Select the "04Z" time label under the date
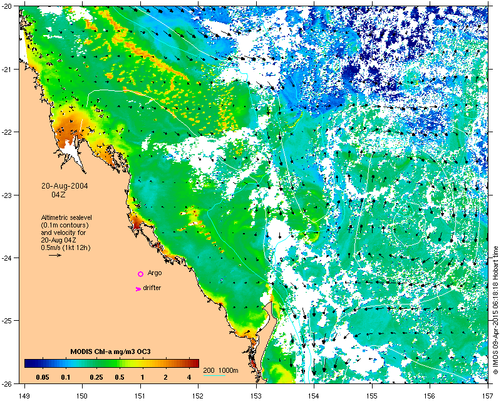Screen dimensions: 501x401 click(58, 194)
